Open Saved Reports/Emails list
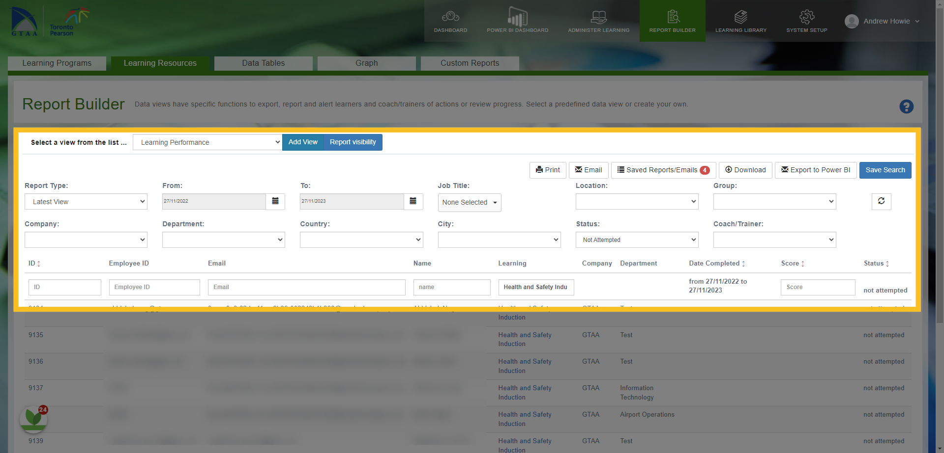The width and height of the screenshot is (944, 453). (x=663, y=170)
